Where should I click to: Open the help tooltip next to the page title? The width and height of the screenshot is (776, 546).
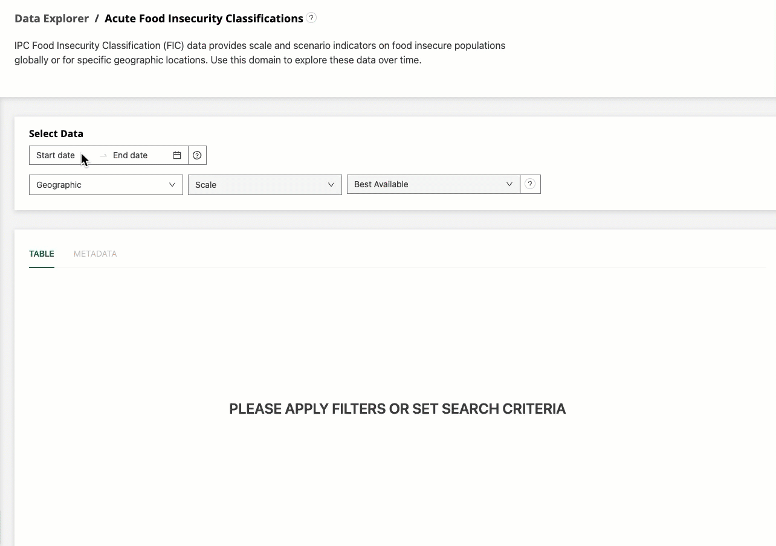coord(311,18)
